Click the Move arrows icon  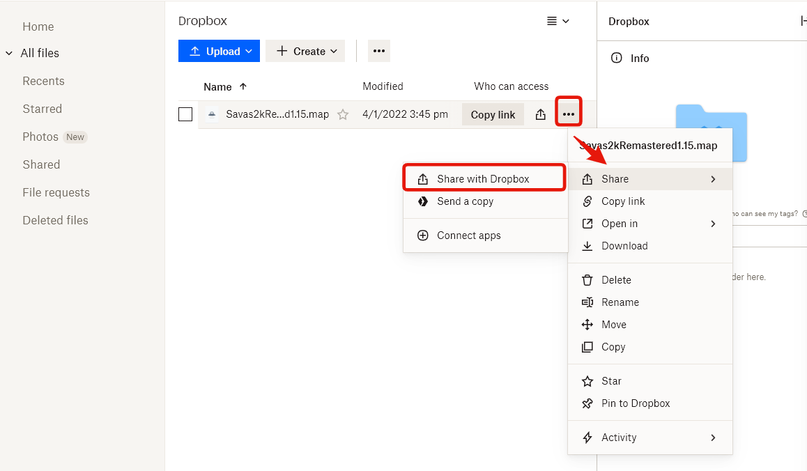point(587,324)
